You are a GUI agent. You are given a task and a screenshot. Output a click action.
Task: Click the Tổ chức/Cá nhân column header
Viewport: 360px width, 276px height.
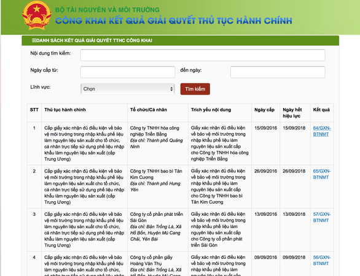pos(149,110)
